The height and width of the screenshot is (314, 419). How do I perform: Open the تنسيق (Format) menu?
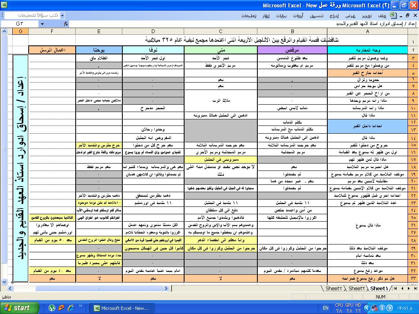click(316, 16)
